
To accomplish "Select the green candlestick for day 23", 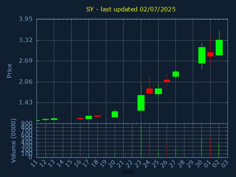I will (141, 103).
